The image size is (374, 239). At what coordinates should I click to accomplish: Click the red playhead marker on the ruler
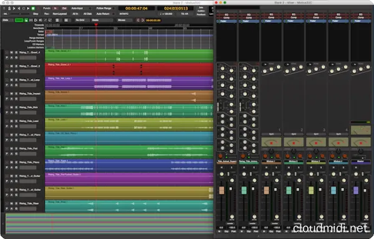tap(96, 24)
